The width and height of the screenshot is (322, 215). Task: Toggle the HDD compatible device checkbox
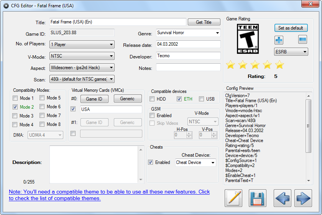(152, 99)
